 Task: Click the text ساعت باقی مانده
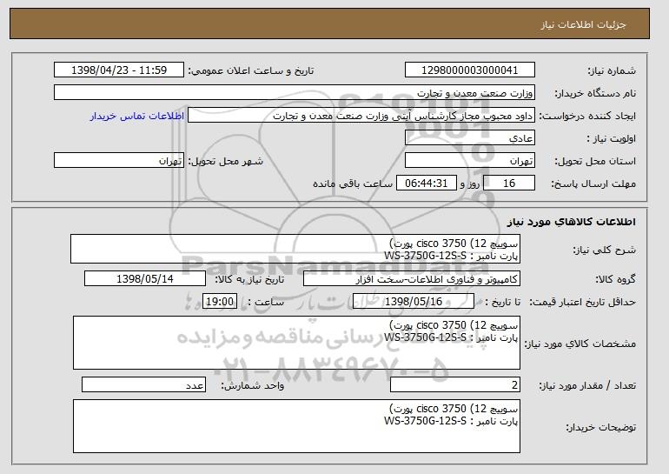point(353,184)
